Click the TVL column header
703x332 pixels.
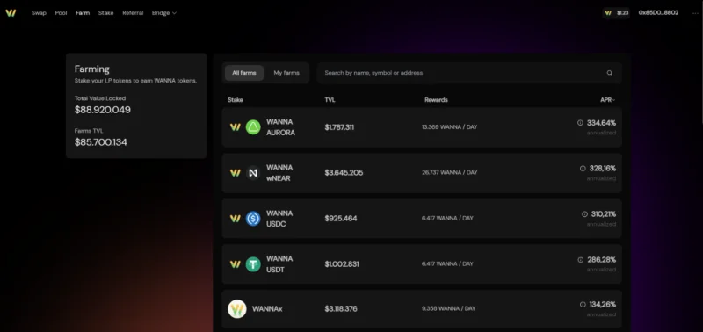(x=330, y=100)
